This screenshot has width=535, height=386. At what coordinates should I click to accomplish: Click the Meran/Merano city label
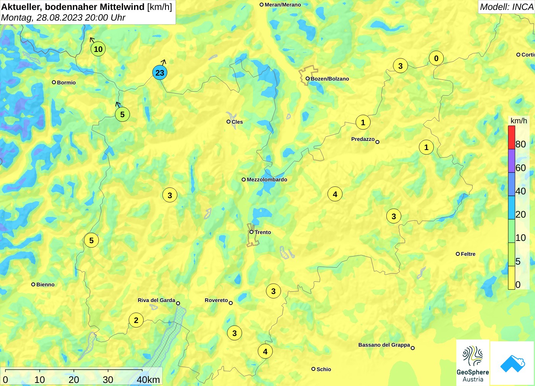point(283,5)
